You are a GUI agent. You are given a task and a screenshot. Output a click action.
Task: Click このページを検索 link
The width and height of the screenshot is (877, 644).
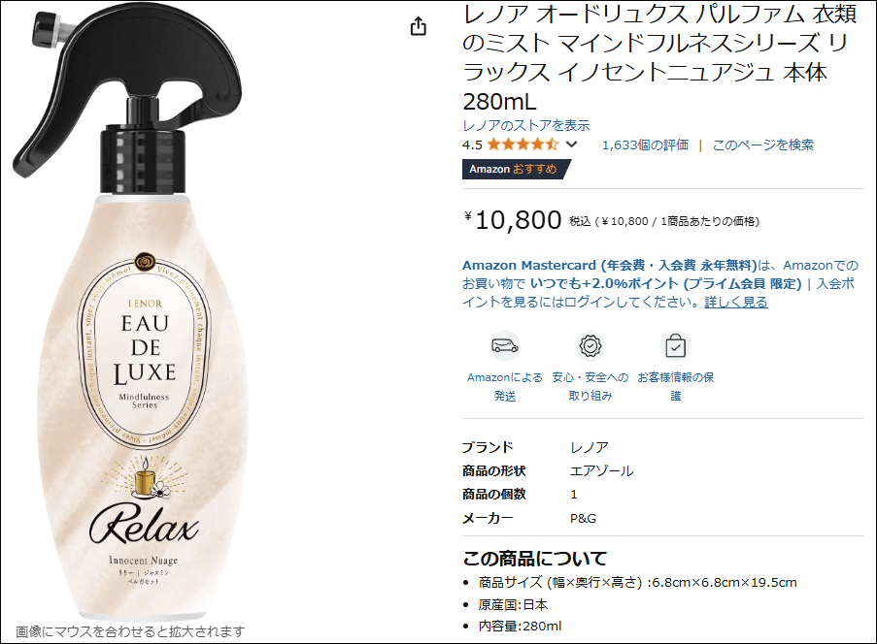tap(763, 145)
